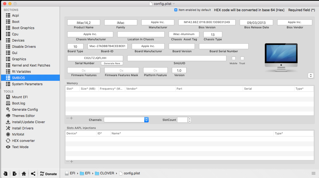Click the Install Drivers wrench icon
The width and height of the screenshot is (319, 178).
click(8, 128)
